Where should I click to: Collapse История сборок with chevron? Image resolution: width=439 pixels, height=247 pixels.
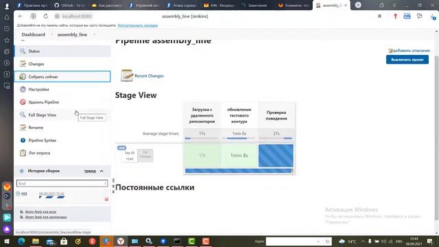[x=102, y=171]
